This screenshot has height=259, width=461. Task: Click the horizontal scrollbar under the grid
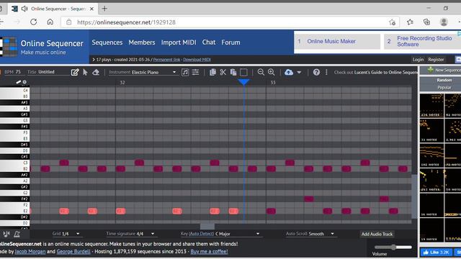coord(207,226)
